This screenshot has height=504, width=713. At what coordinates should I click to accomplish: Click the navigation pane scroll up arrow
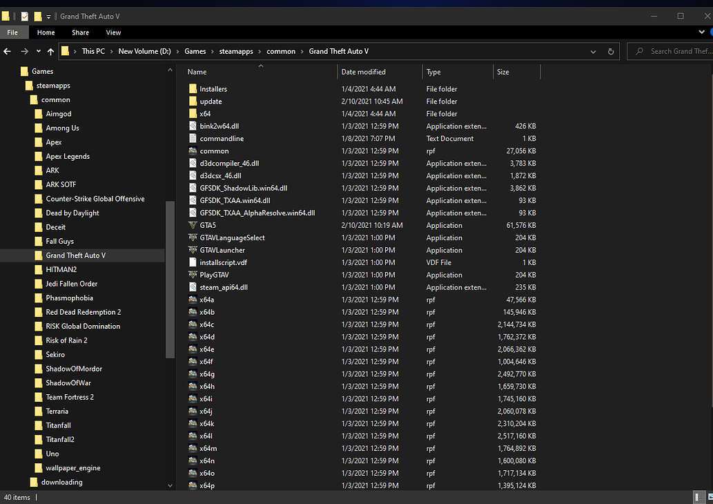(170, 70)
